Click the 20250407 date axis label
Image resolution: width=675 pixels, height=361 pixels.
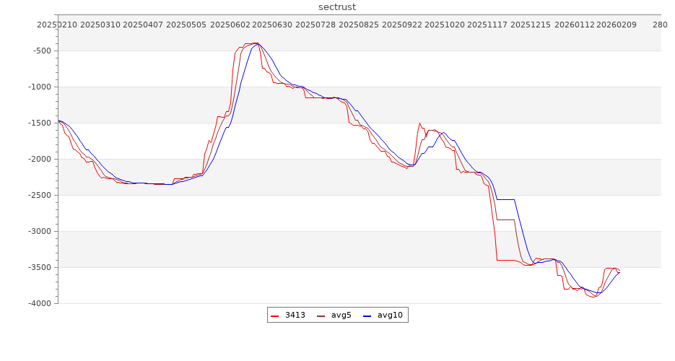tap(143, 25)
